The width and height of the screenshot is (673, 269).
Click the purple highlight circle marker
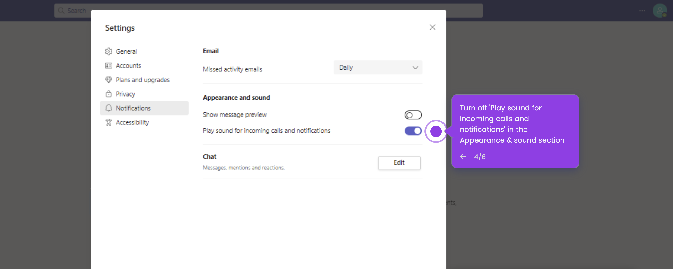pos(436,131)
